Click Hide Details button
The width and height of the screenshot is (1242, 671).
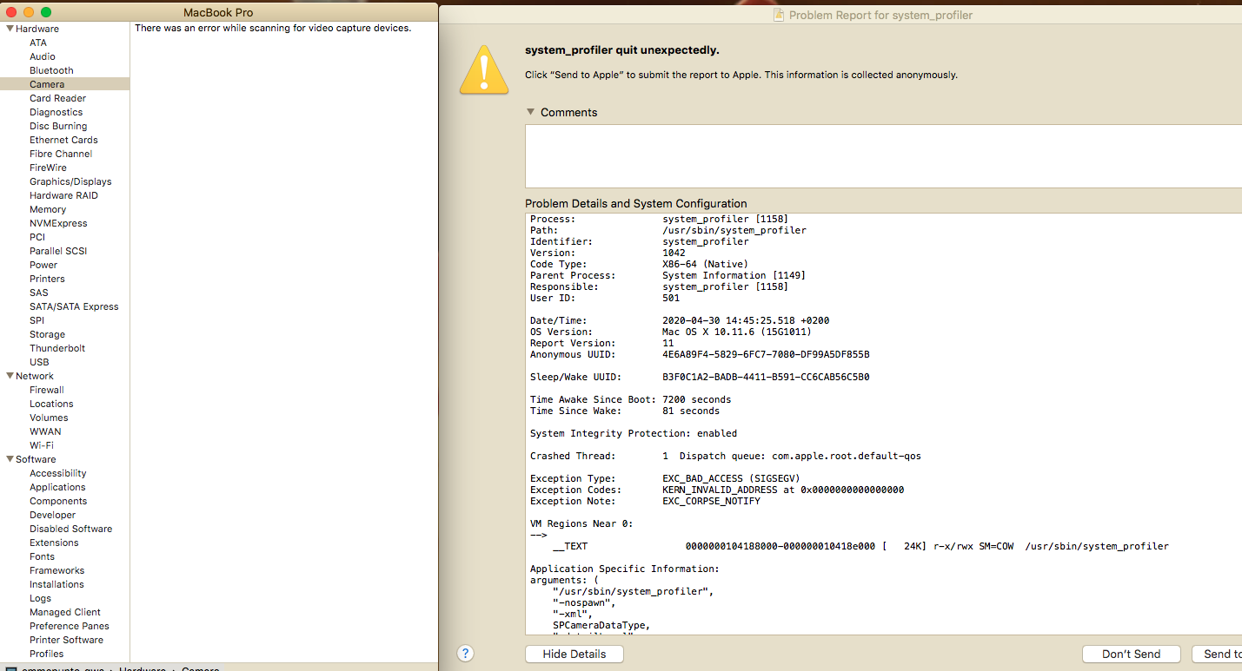[x=575, y=654]
